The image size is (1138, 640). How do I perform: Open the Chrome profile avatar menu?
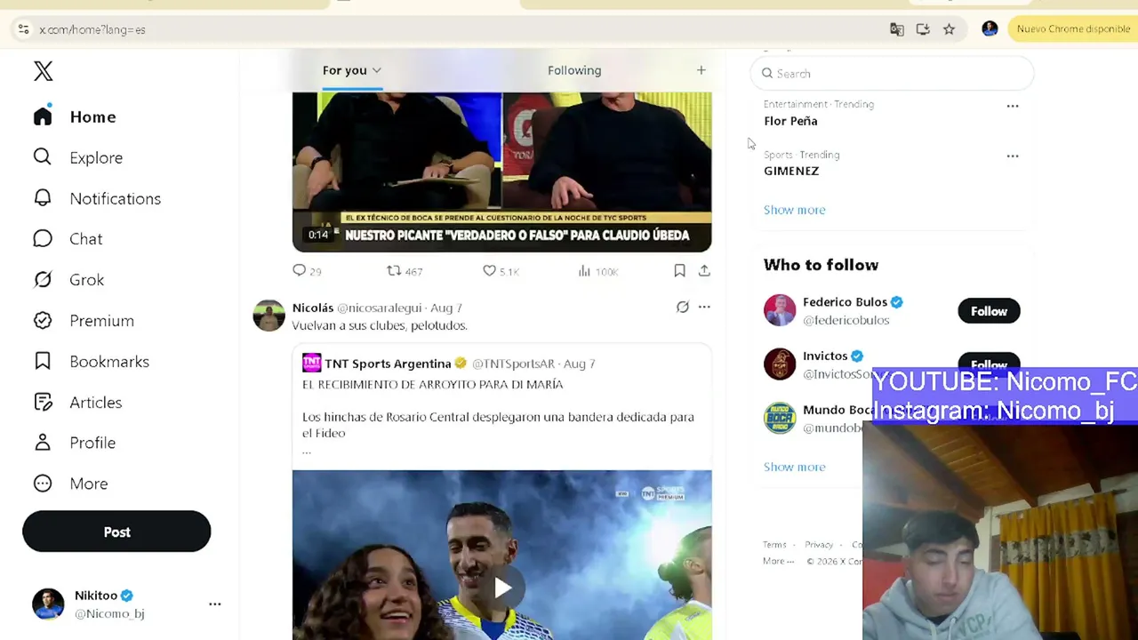990,28
